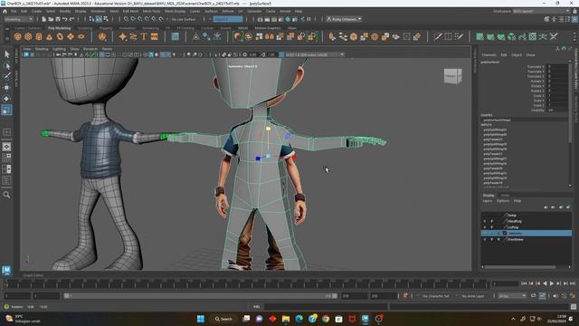
Task: Select the Paint Selection tool in toolbox
Action: [x=6, y=77]
